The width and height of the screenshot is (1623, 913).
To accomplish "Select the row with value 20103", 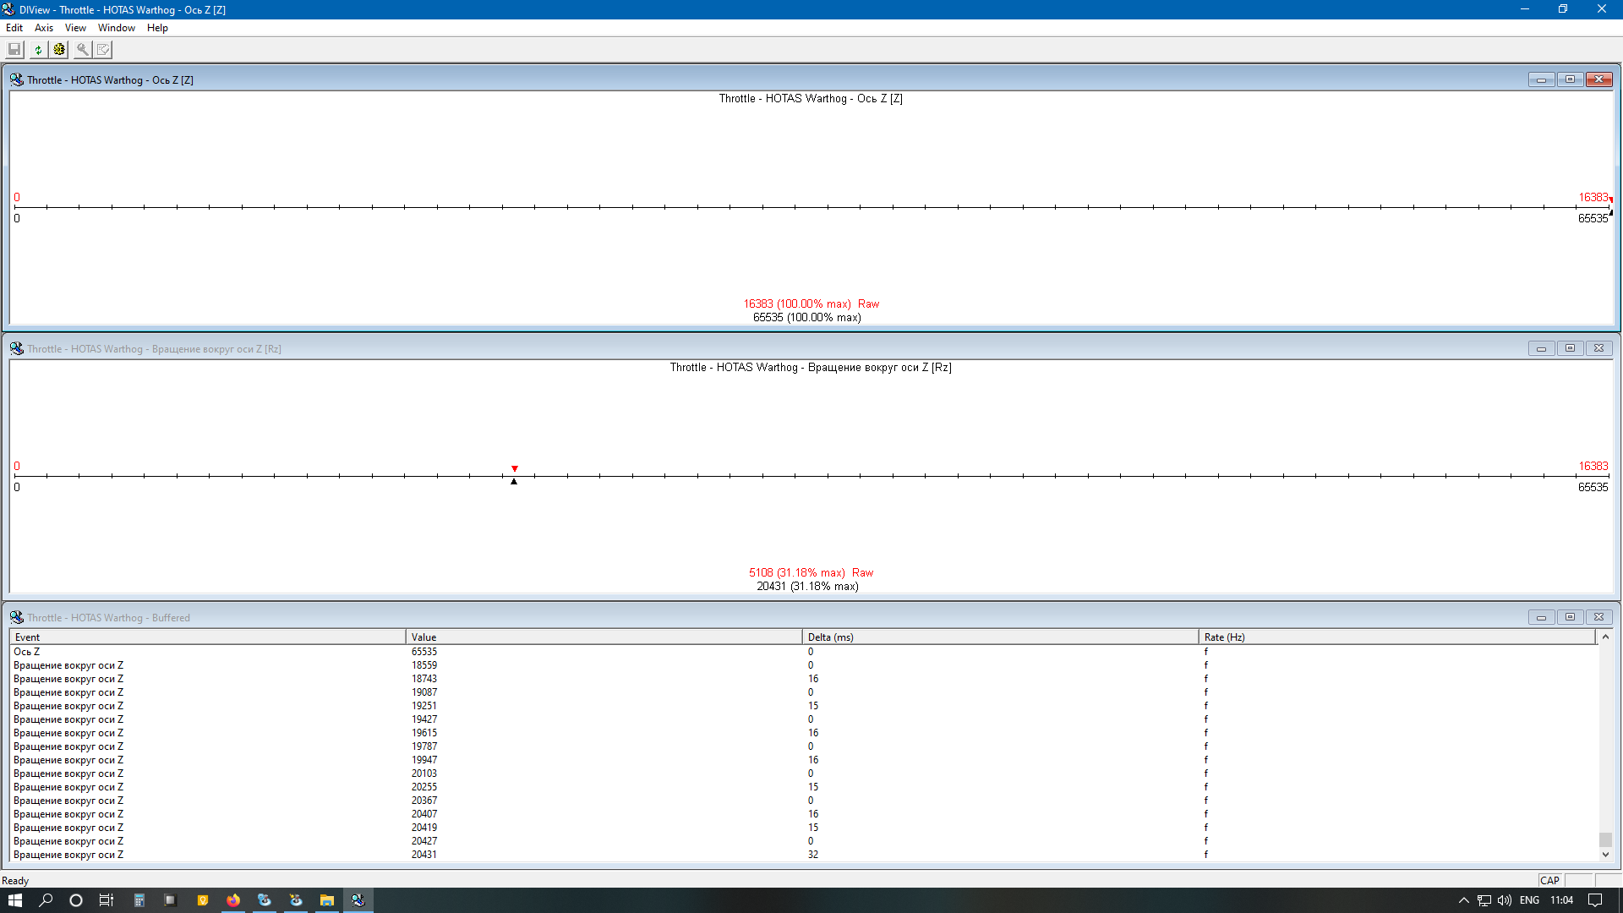I will click(803, 774).
